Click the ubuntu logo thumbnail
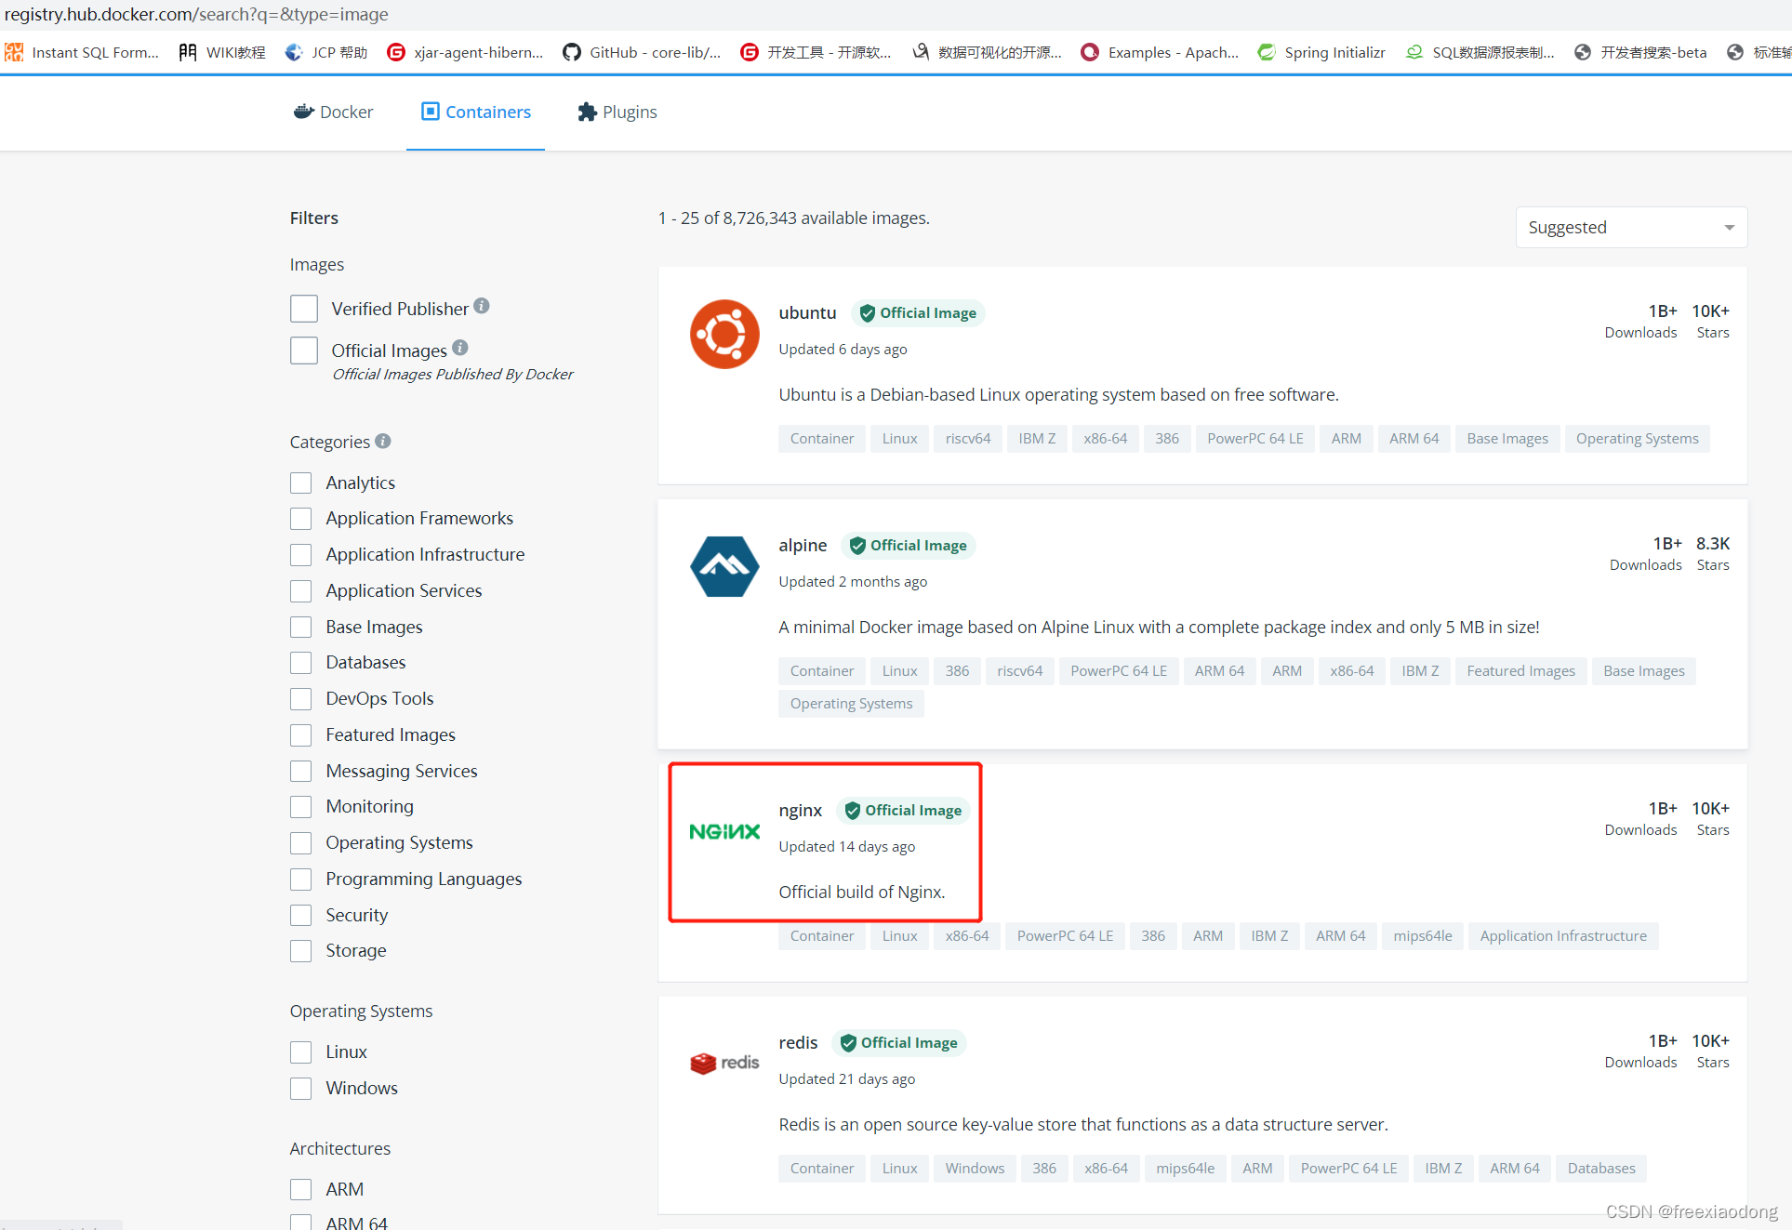 click(724, 334)
